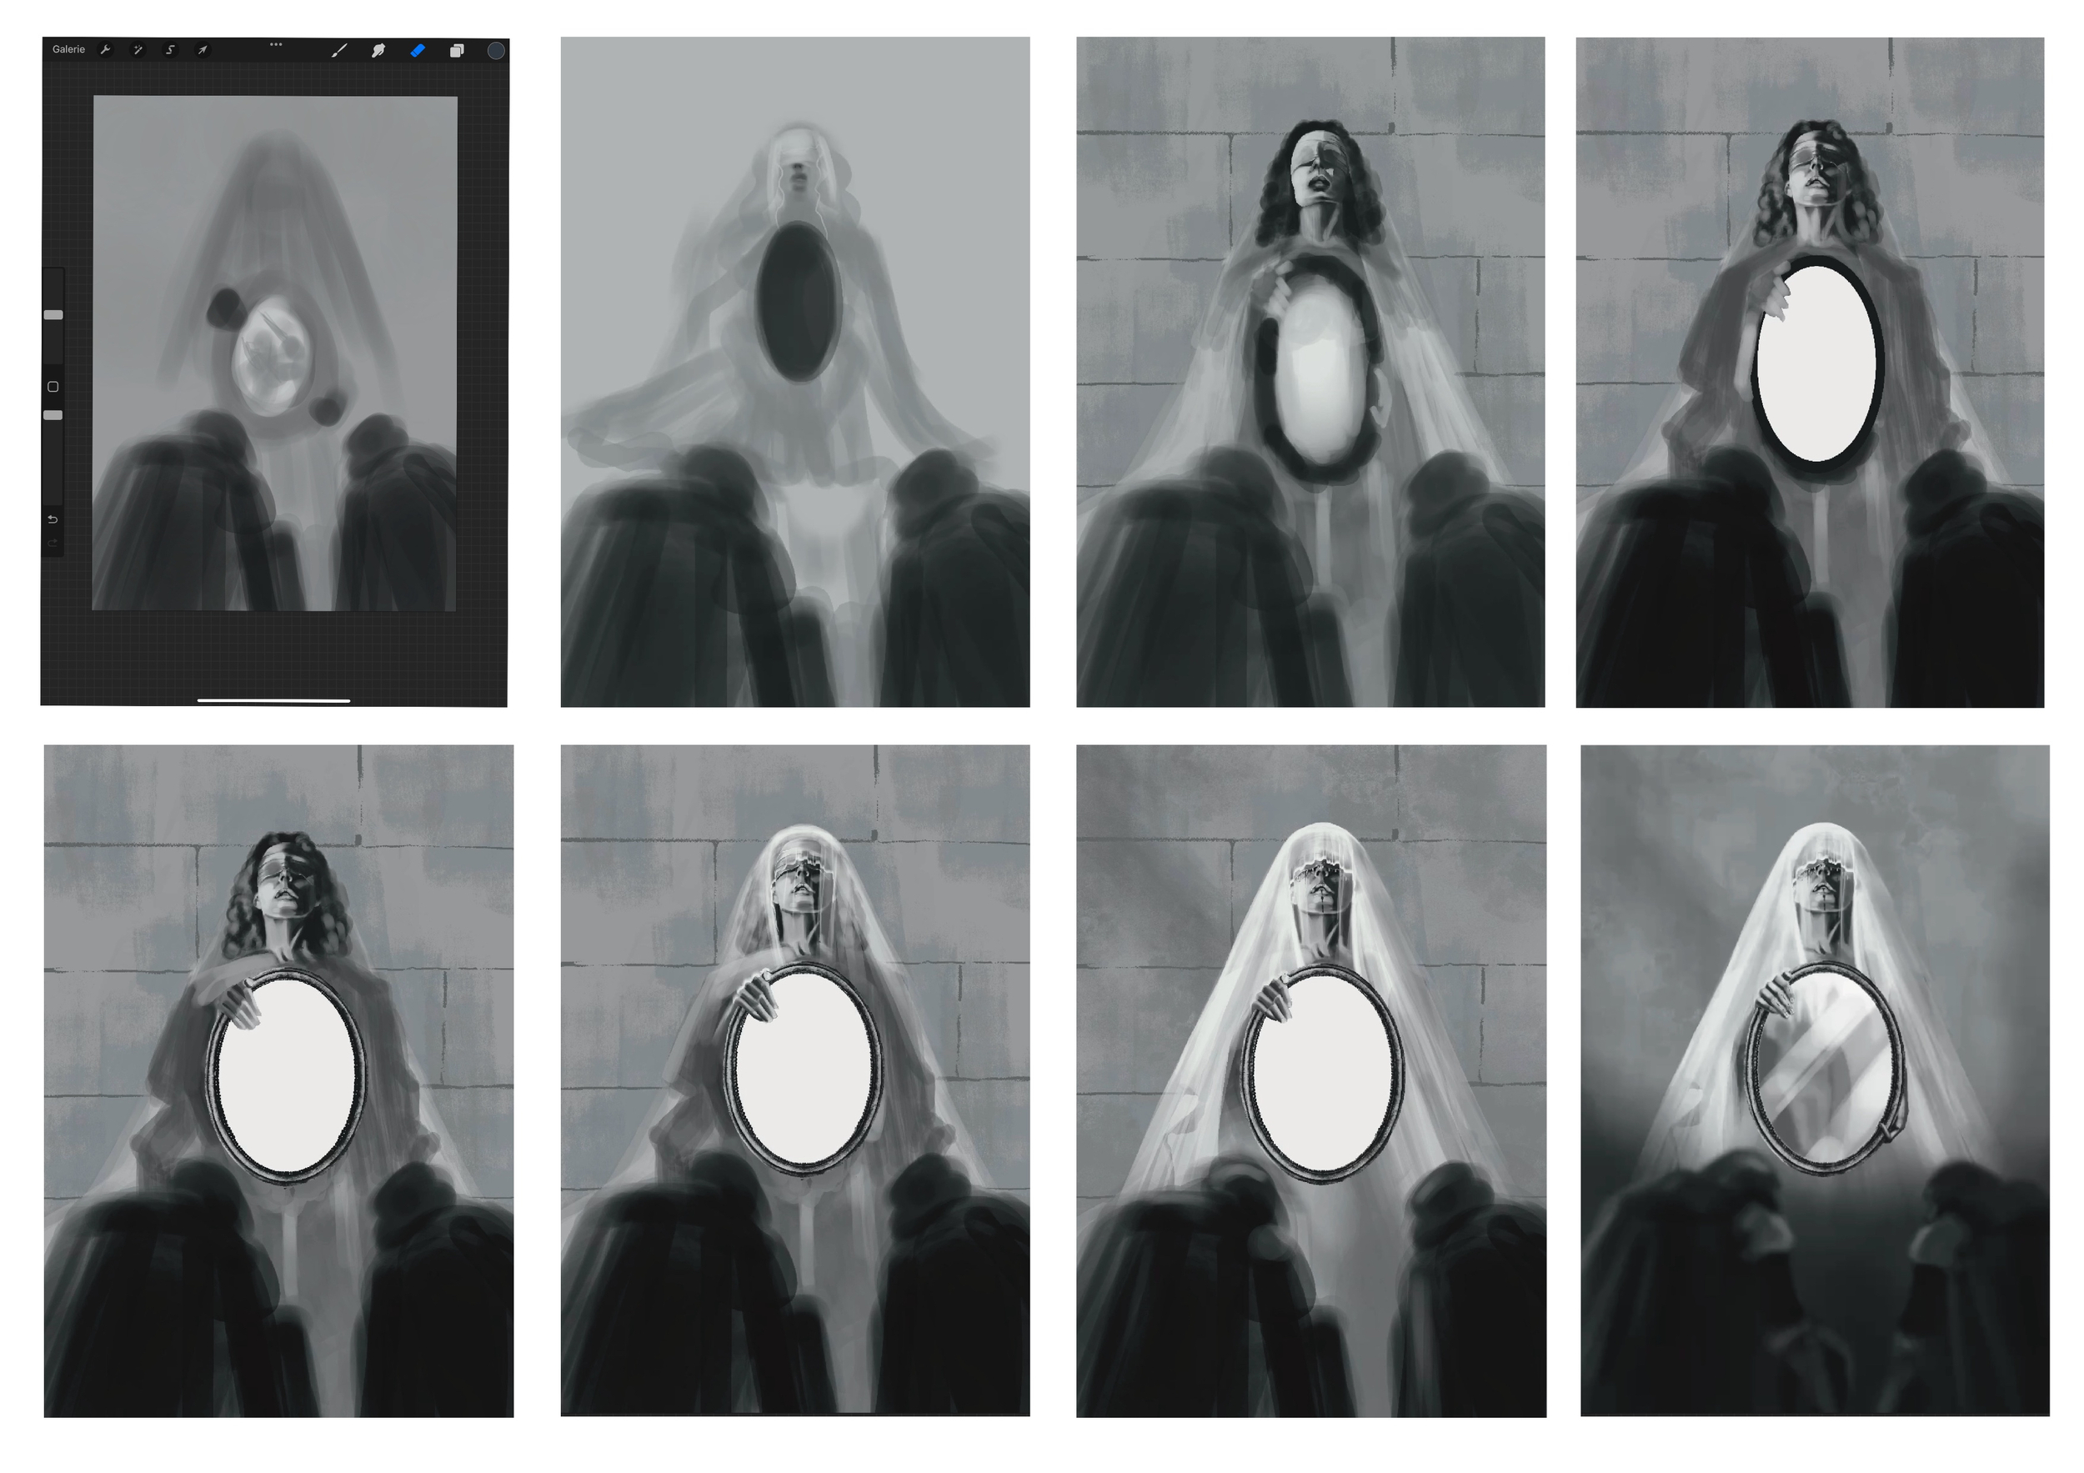
Task: Click the sketch canvas in Procreate
Action: point(274,354)
